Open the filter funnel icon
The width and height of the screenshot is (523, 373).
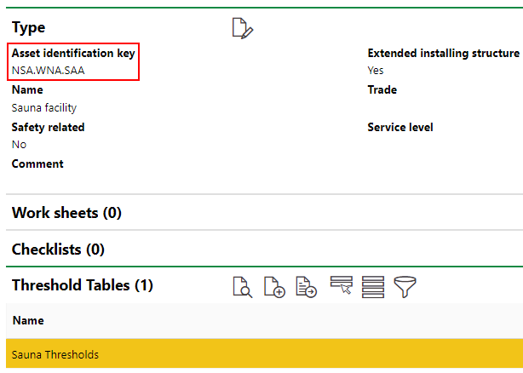pyautogui.click(x=405, y=286)
